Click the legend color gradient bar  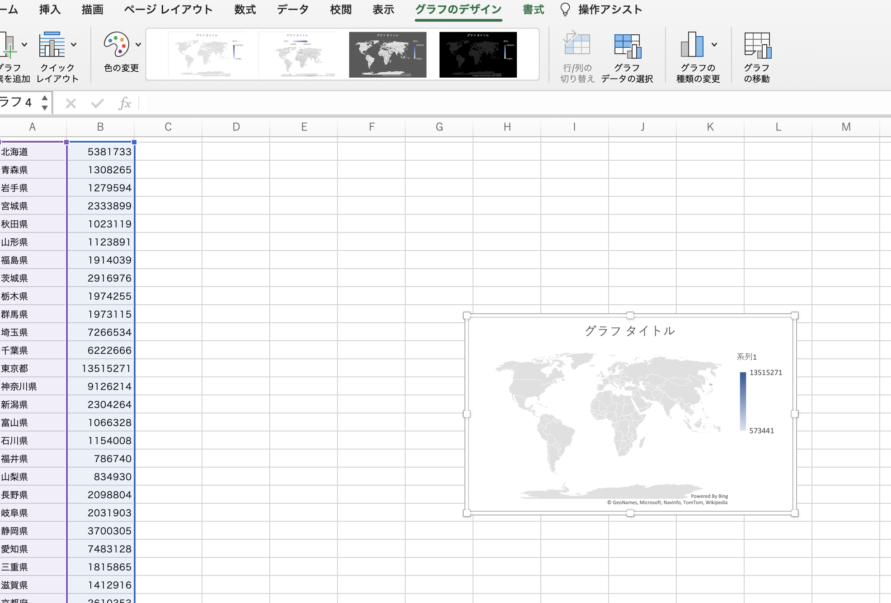point(743,401)
